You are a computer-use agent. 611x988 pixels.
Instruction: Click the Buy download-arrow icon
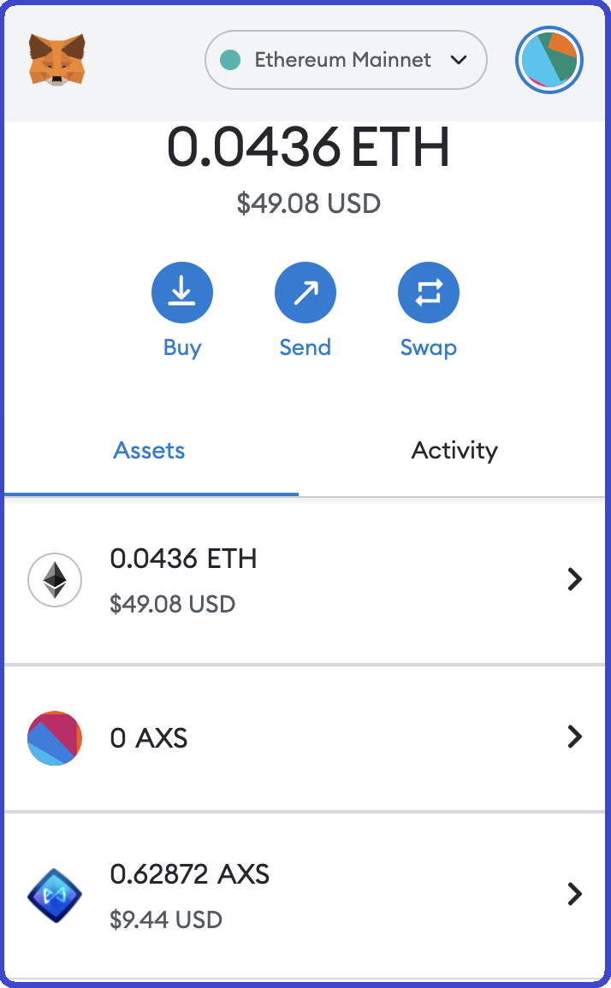tap(182, 293)
